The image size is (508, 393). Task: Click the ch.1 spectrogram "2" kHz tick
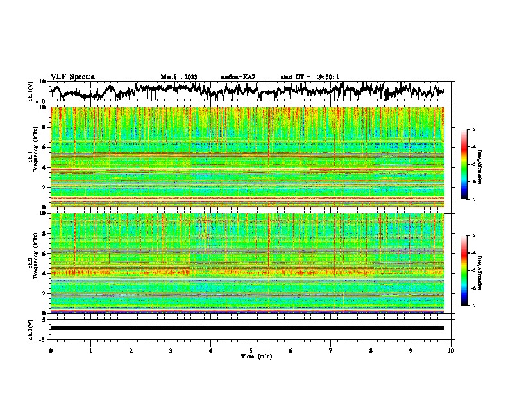pyautogui.click(x=44, y=188)
